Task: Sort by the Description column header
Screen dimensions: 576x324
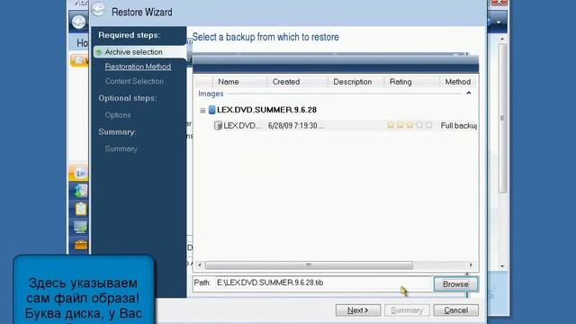Action: pyautogui.click(x=355, y=82)
